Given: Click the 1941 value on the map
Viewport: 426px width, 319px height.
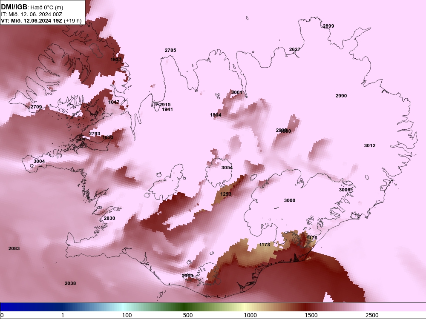Looking at the screenshot, I should tap(167, 110).
